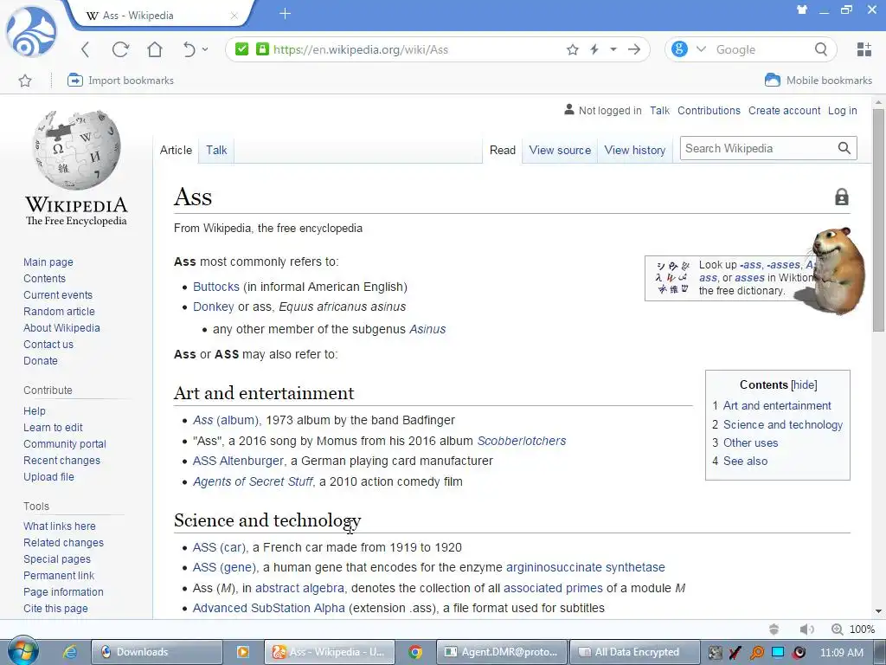
Task: Click the lightning speed mode icon
Action: pyautogui.click(x=594, y=49)
